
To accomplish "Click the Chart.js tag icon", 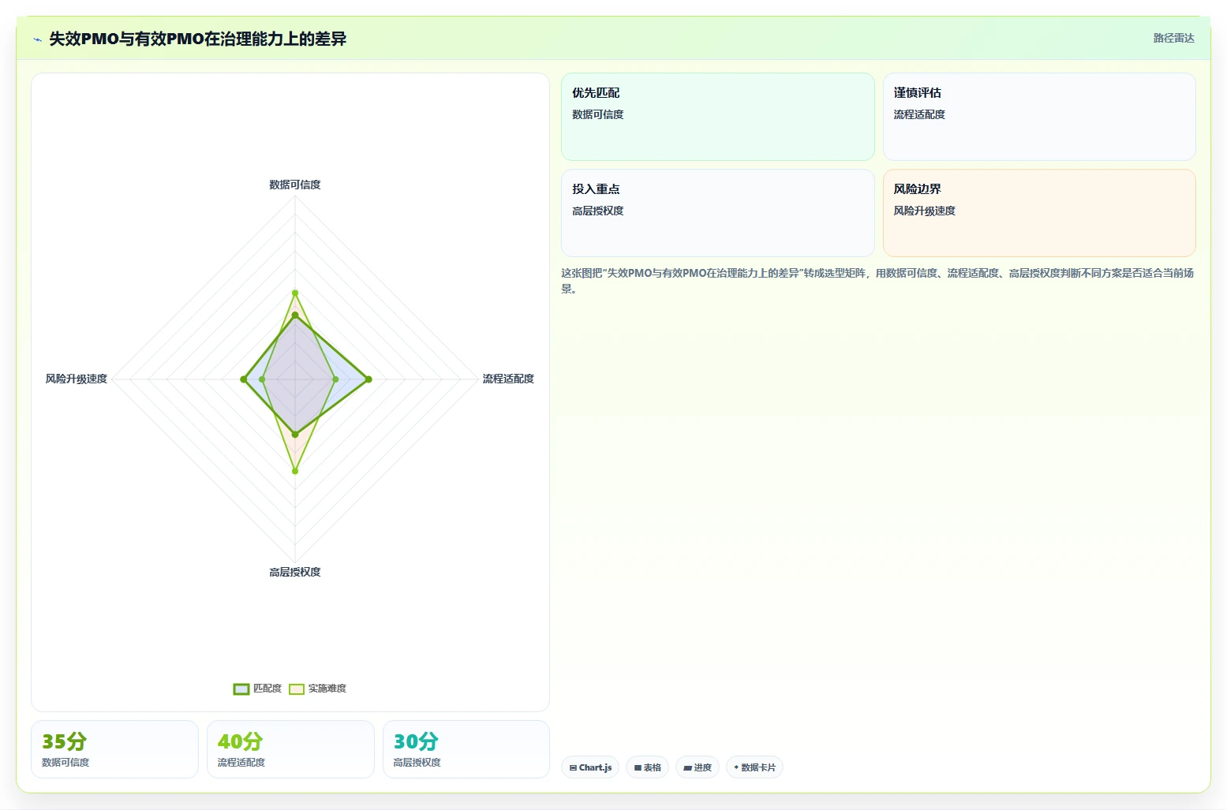I will (x=573, y=767).
